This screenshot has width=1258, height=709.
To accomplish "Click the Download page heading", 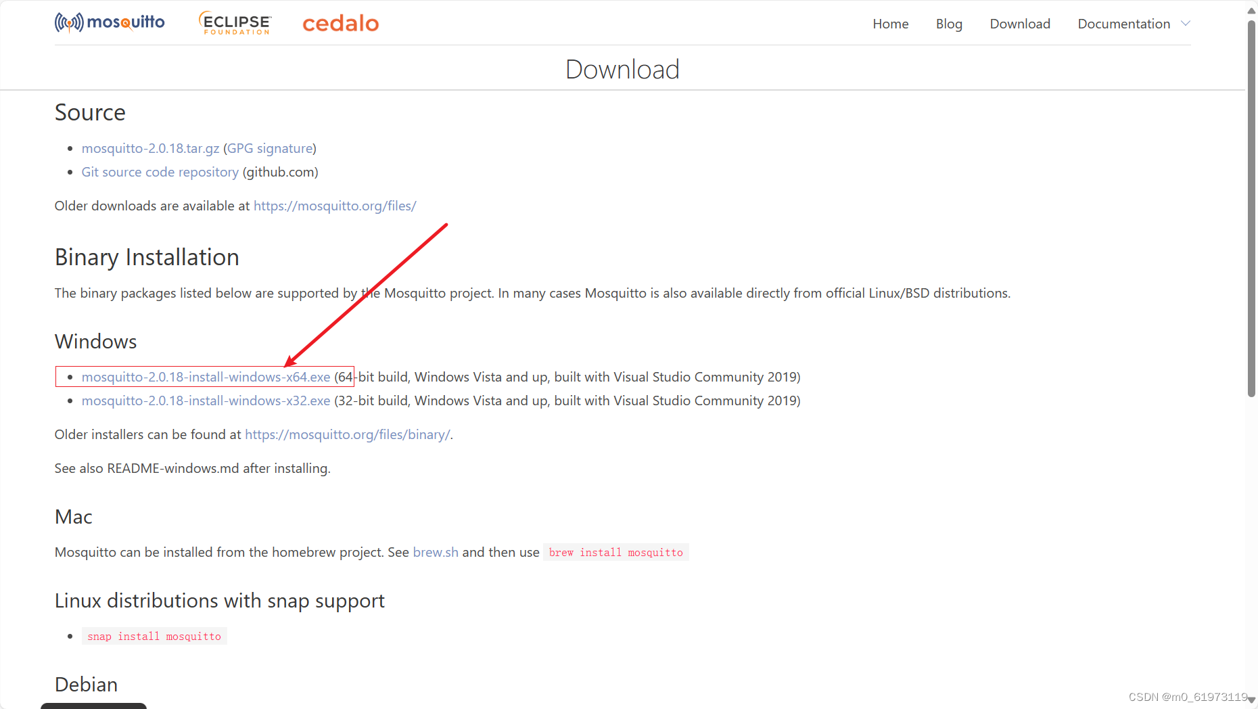I will click(622, 69).
